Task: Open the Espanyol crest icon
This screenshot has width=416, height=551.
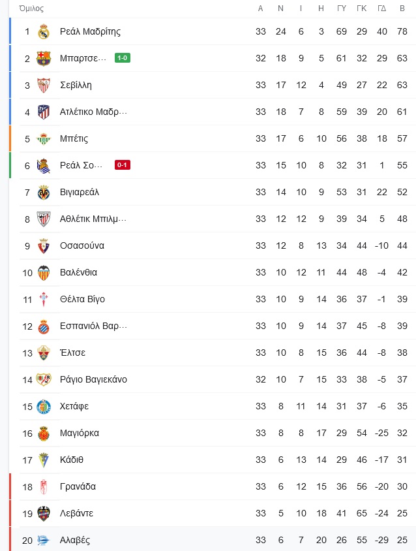Action: coord(44,326)
